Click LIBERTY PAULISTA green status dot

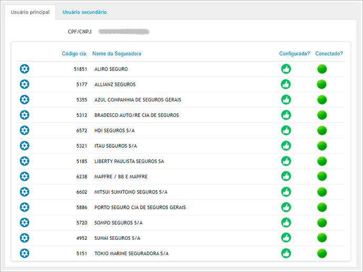(322, 161)
